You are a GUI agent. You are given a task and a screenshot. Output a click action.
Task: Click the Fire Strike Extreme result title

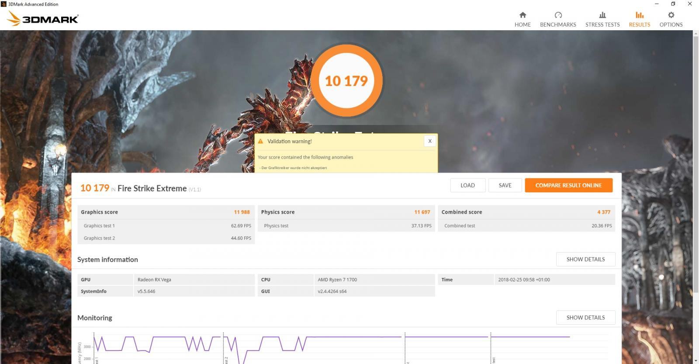(x=152, y=188)
